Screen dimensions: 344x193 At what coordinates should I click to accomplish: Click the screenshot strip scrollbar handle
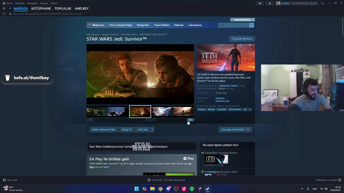click(151, 120)
